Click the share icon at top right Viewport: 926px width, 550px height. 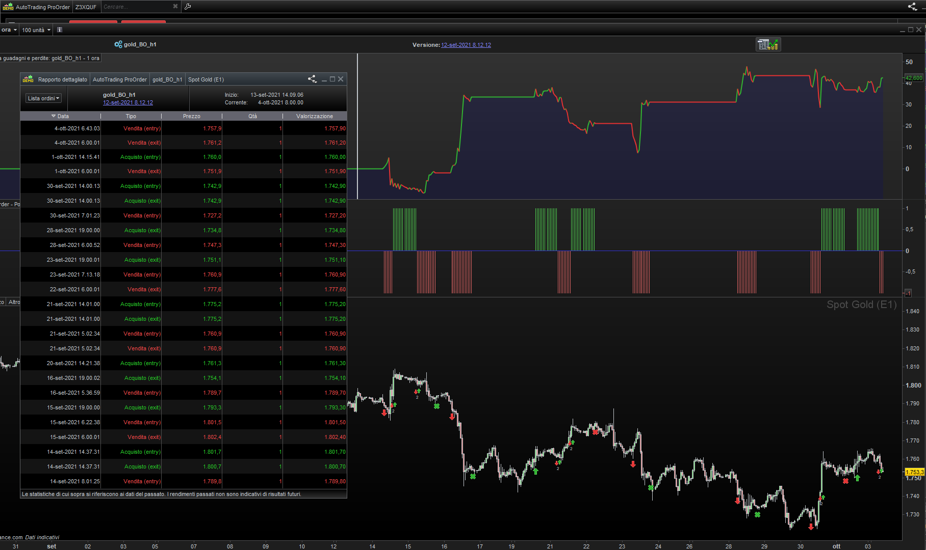tap(912, 7)
